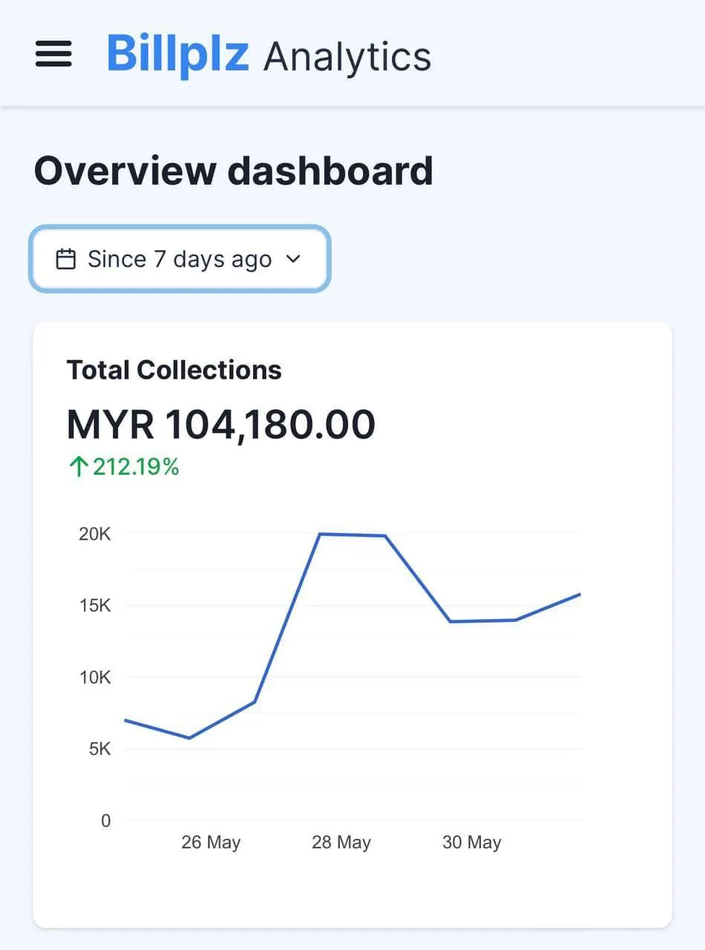
Task: Click the 10K y-axis label
Action: coord(94,678)
